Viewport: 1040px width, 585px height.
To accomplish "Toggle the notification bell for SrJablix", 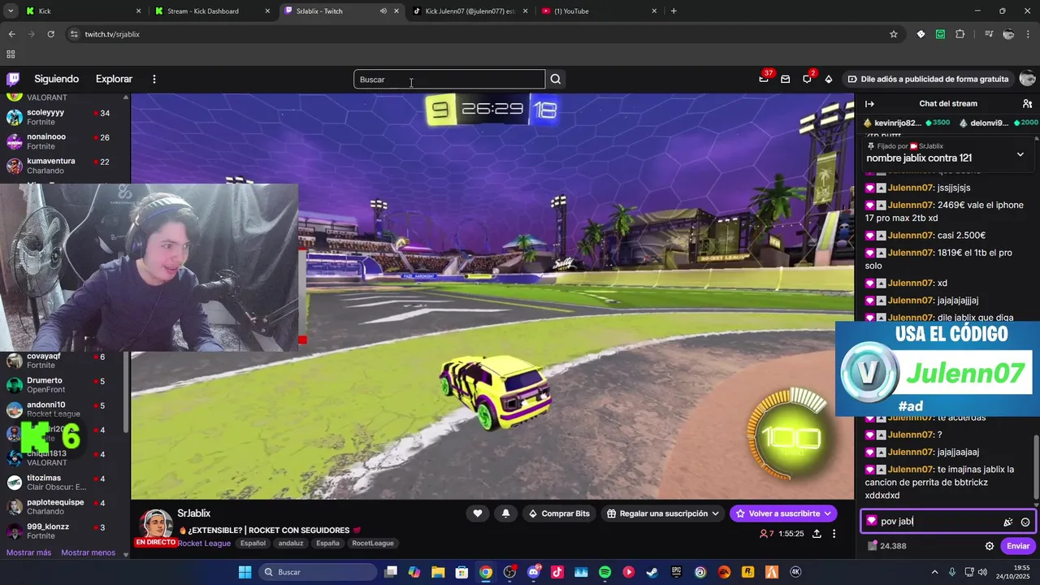I will (506, 513).
